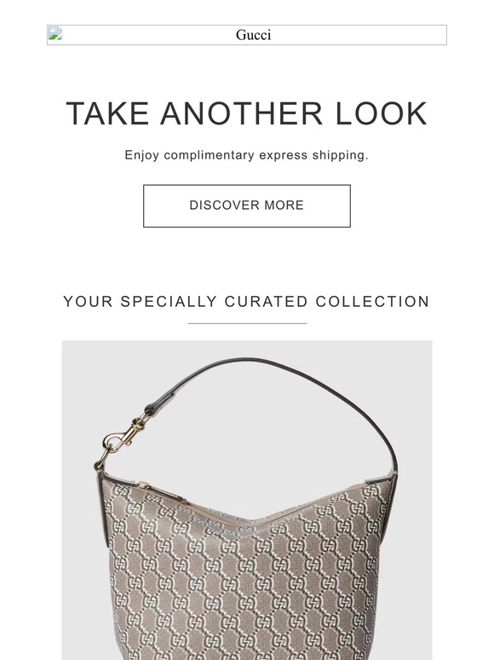Click the word COLLECTION in the subheading
The height and width of the screenshot is (660, 494).
coord(372,301)
